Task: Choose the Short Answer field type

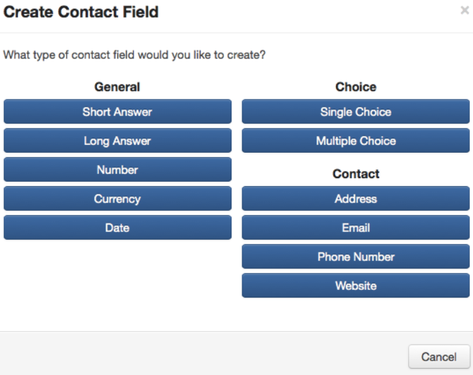Action: [x=117, y=112]
